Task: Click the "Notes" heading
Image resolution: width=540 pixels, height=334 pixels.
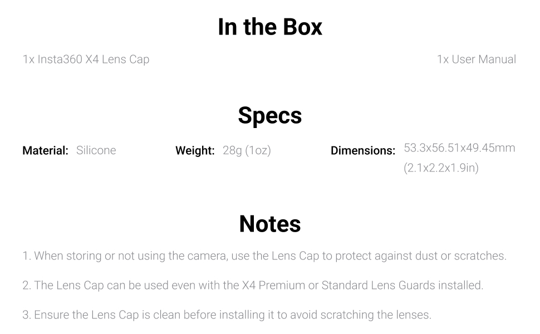Action: pyautogui.click(x=270, y=224)
